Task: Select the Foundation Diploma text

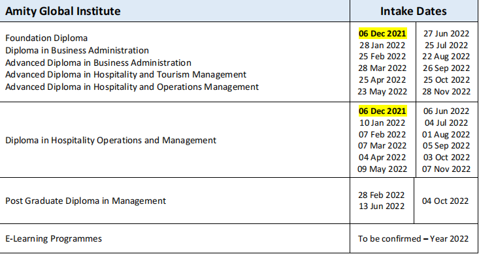Action: 46,38
